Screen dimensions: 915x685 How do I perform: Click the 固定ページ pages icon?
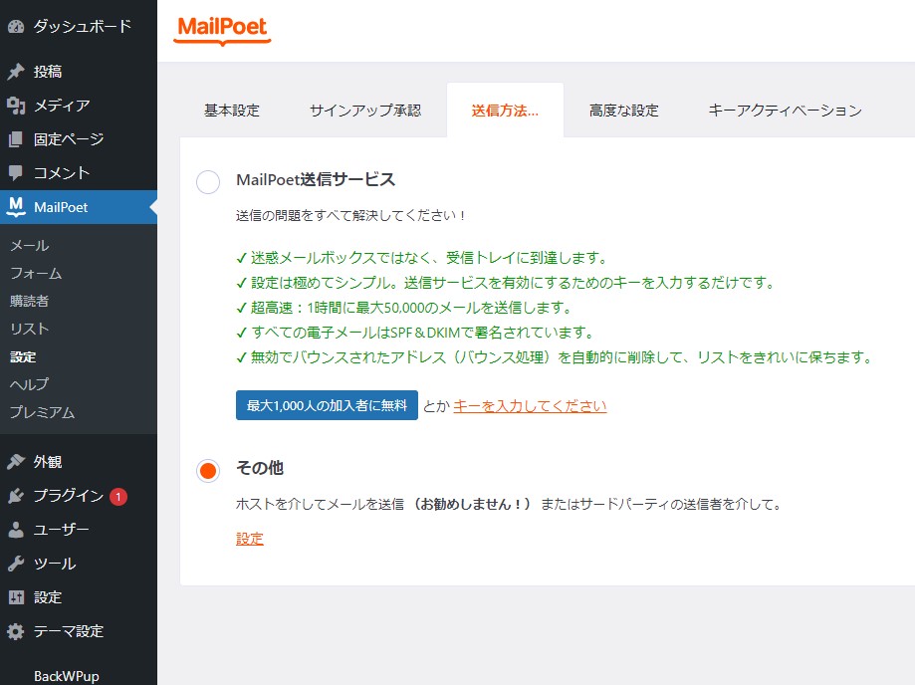click(x=16, y=139)
